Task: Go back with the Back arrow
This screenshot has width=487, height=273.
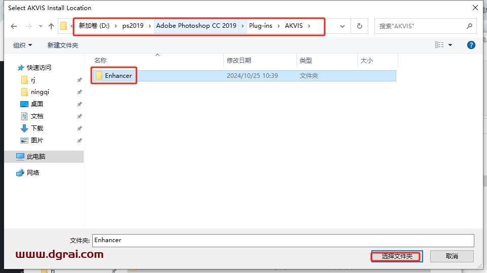Action: point(14,26)
